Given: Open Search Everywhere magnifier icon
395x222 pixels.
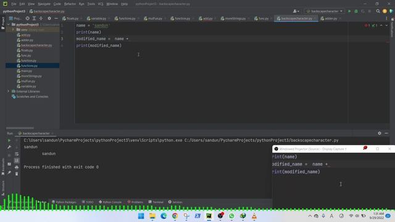Looking at the screenshot, I should 378,11.
